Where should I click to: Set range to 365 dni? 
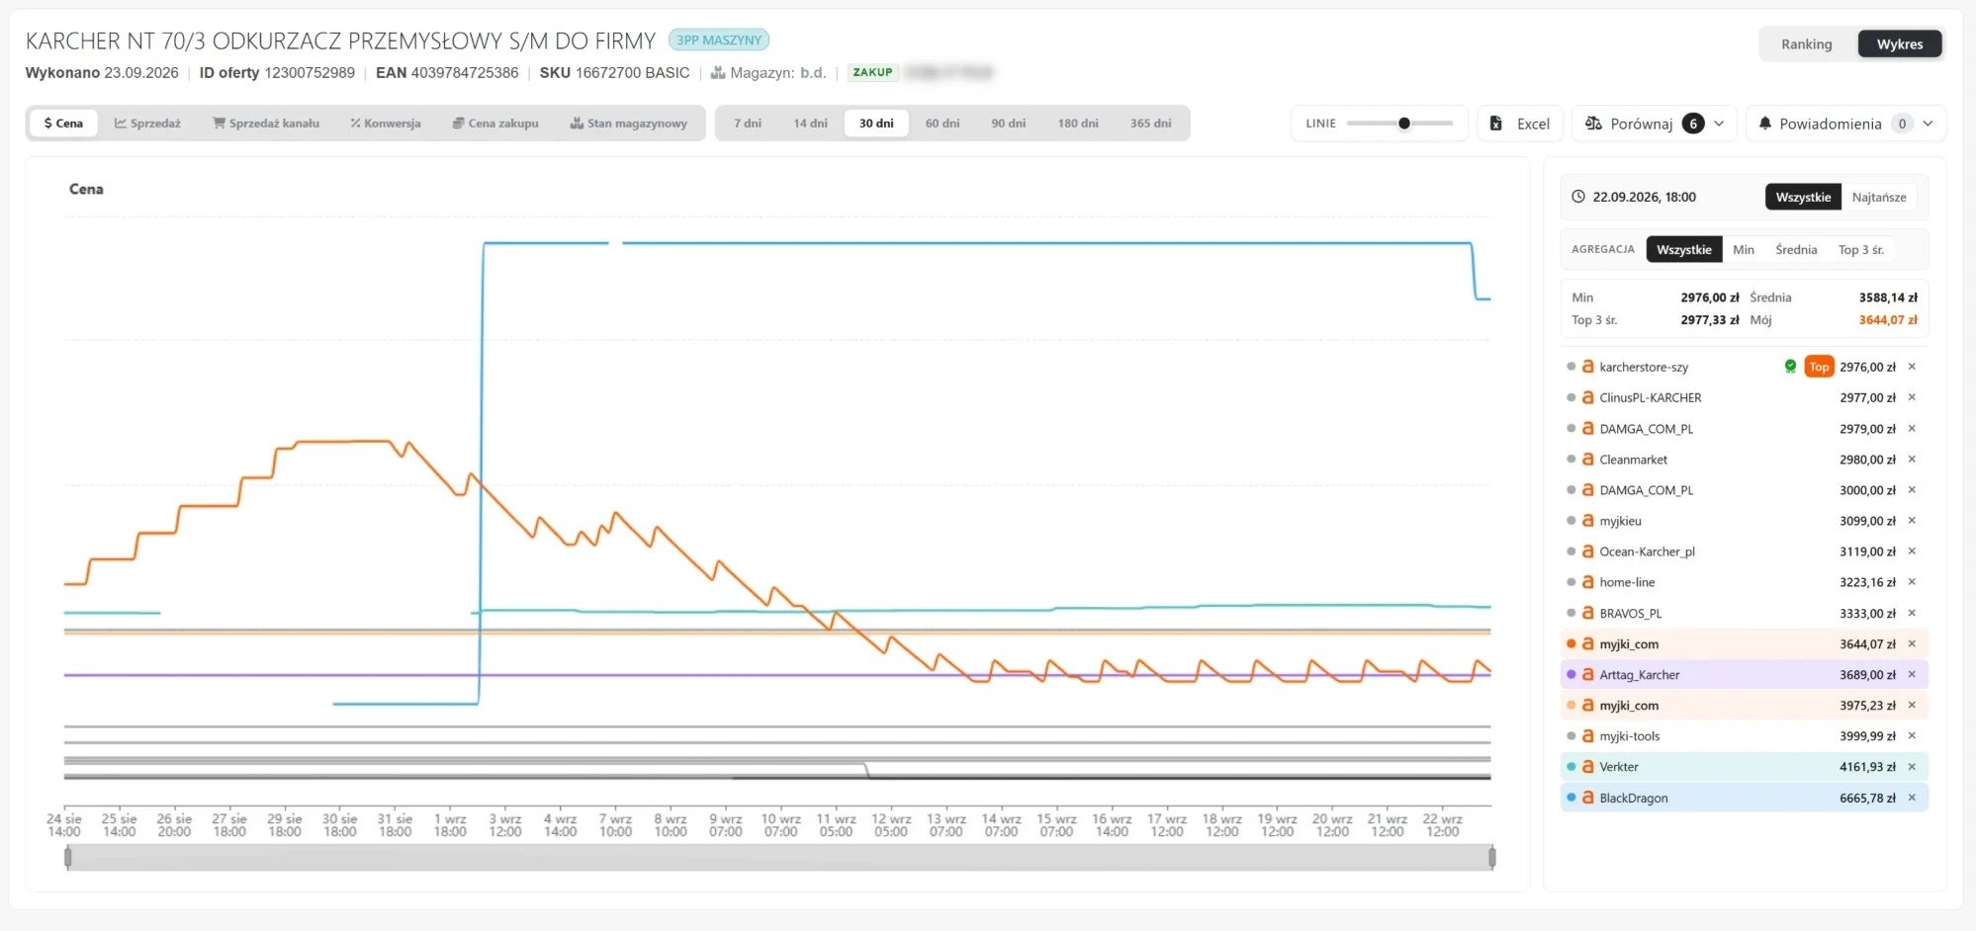1150,124
